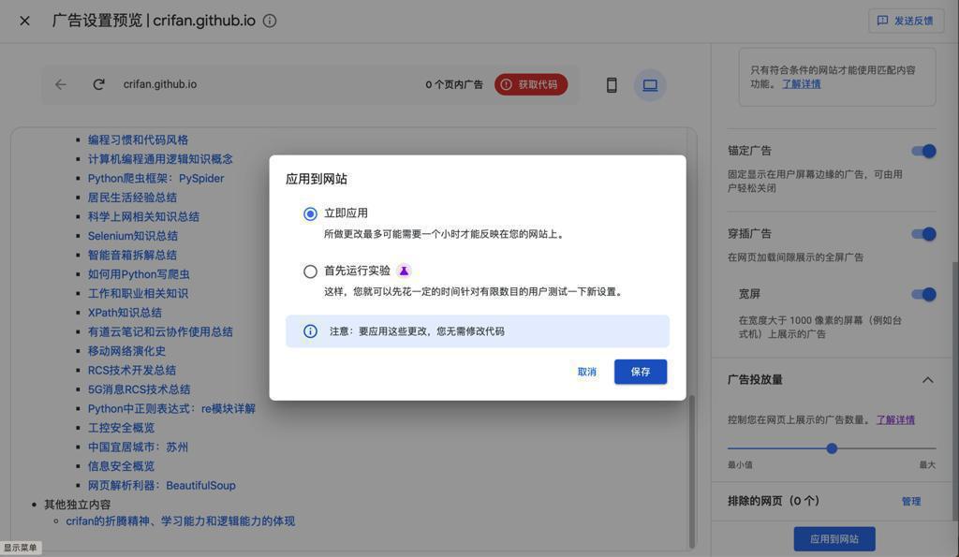Open link Selenium知识总结
The image size is (959, 557).
pos(133,235)
